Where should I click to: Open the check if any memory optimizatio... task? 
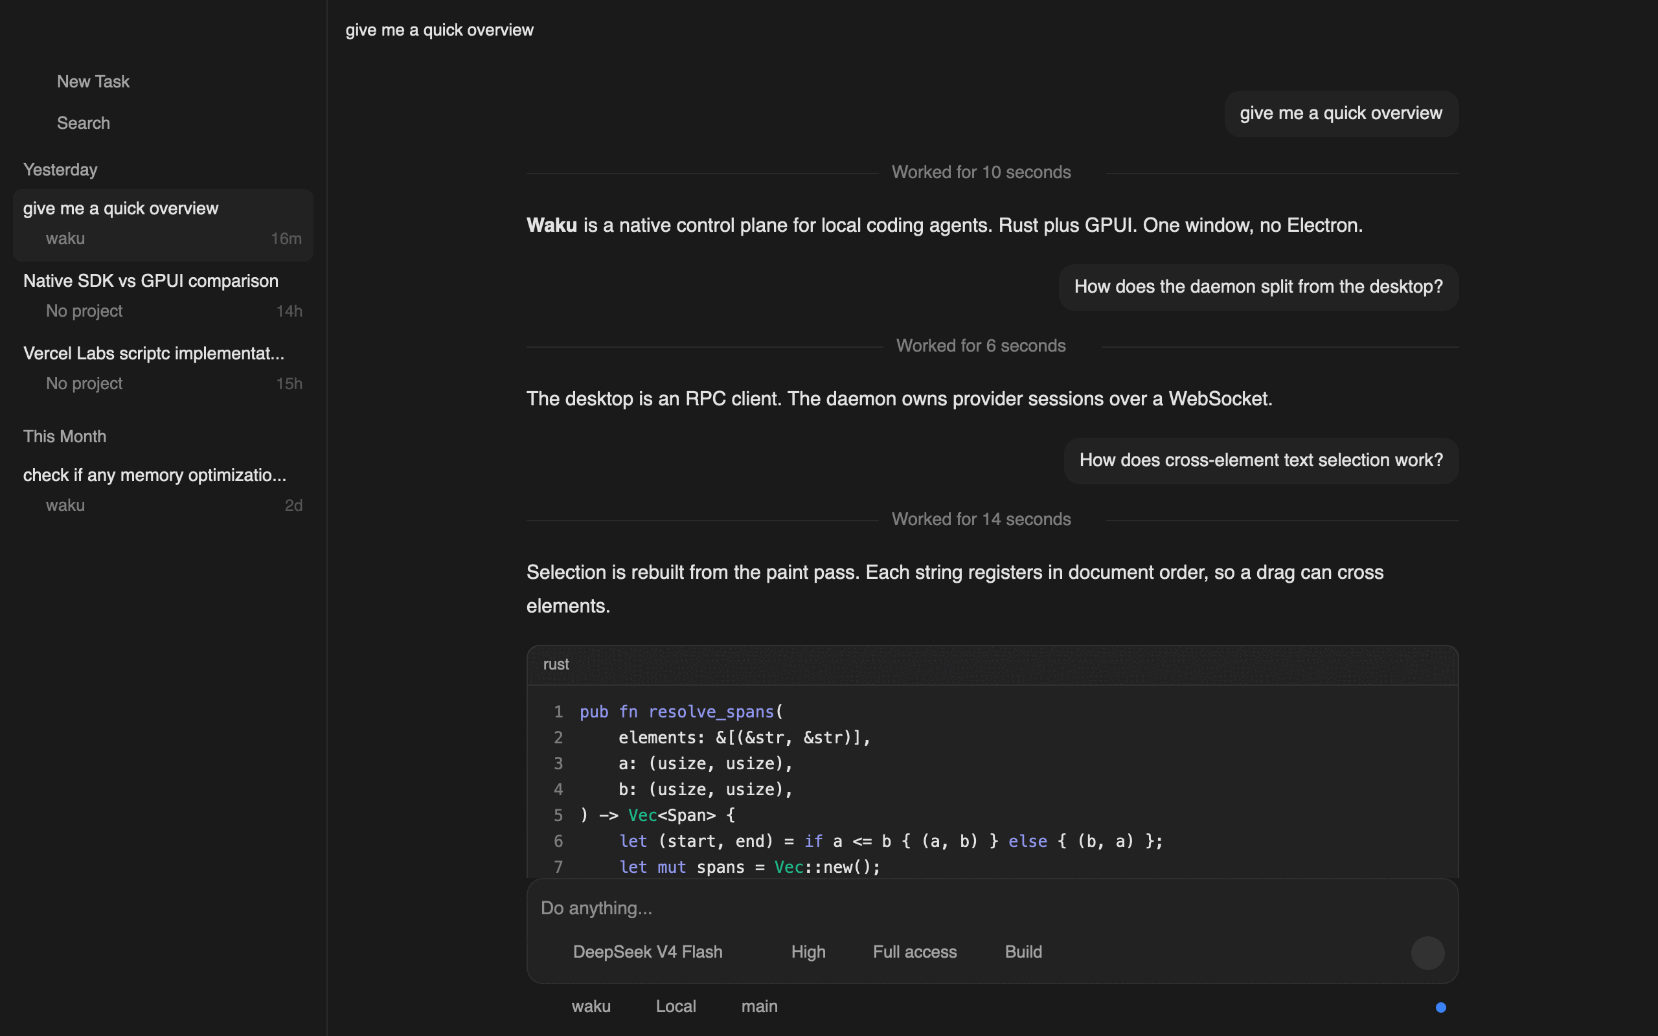tap(163, 491)
